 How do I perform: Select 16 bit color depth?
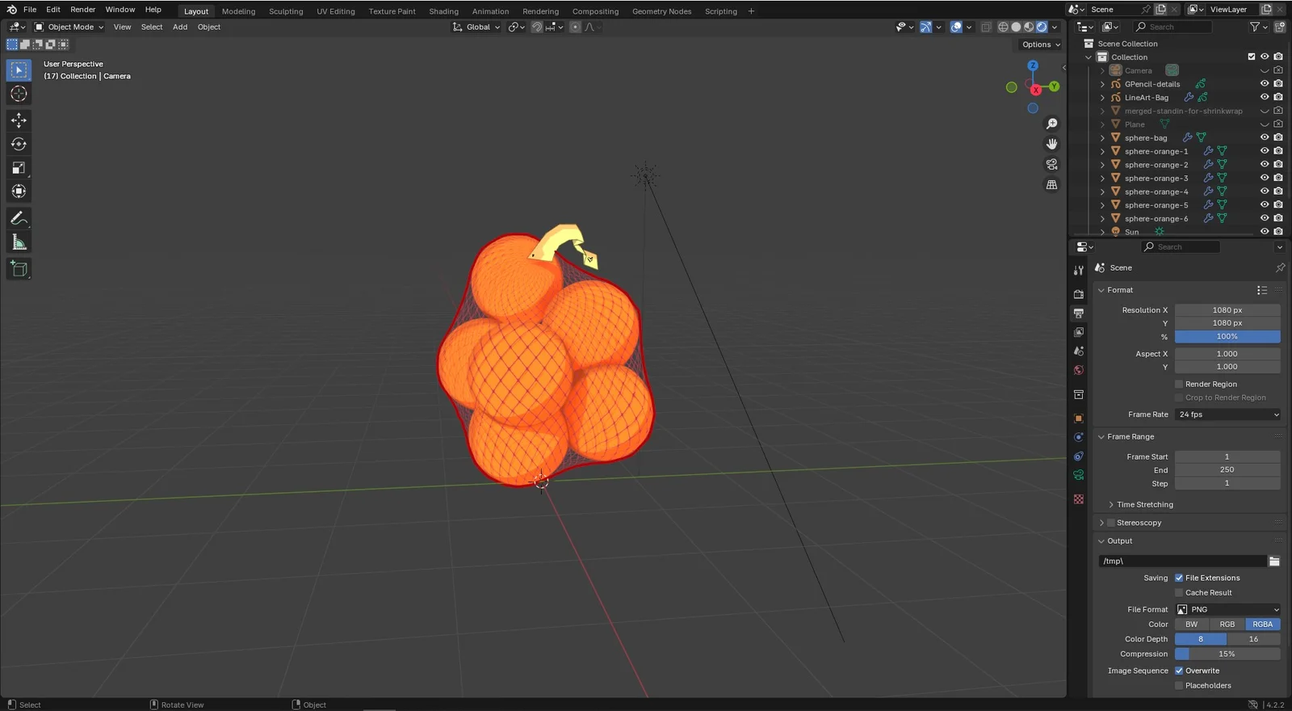[1253, 639]
